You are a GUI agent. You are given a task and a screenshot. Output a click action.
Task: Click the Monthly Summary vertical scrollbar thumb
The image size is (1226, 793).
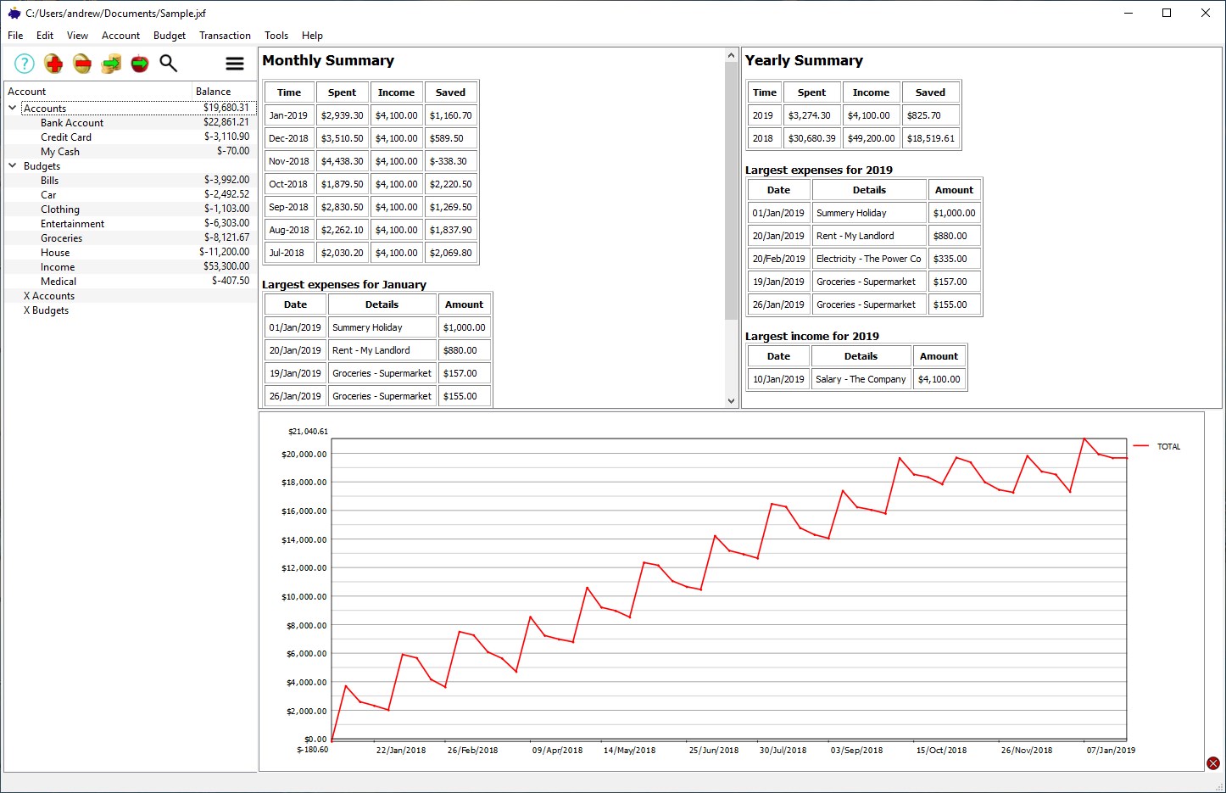(732, 191)
